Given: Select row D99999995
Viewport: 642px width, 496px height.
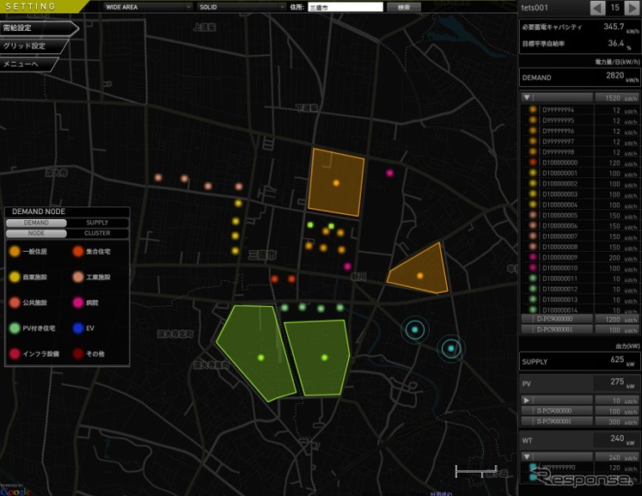Looking at the screenshot, I should [x=580, y=120].
